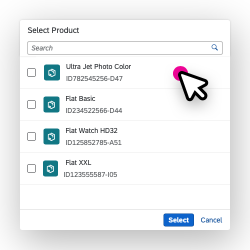Viewport: 250px width, 250px height.
Task: Click product ID ID234522566-D44
Action: (x=94, y=110)
